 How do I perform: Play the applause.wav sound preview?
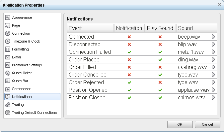(x=213, y=90)
